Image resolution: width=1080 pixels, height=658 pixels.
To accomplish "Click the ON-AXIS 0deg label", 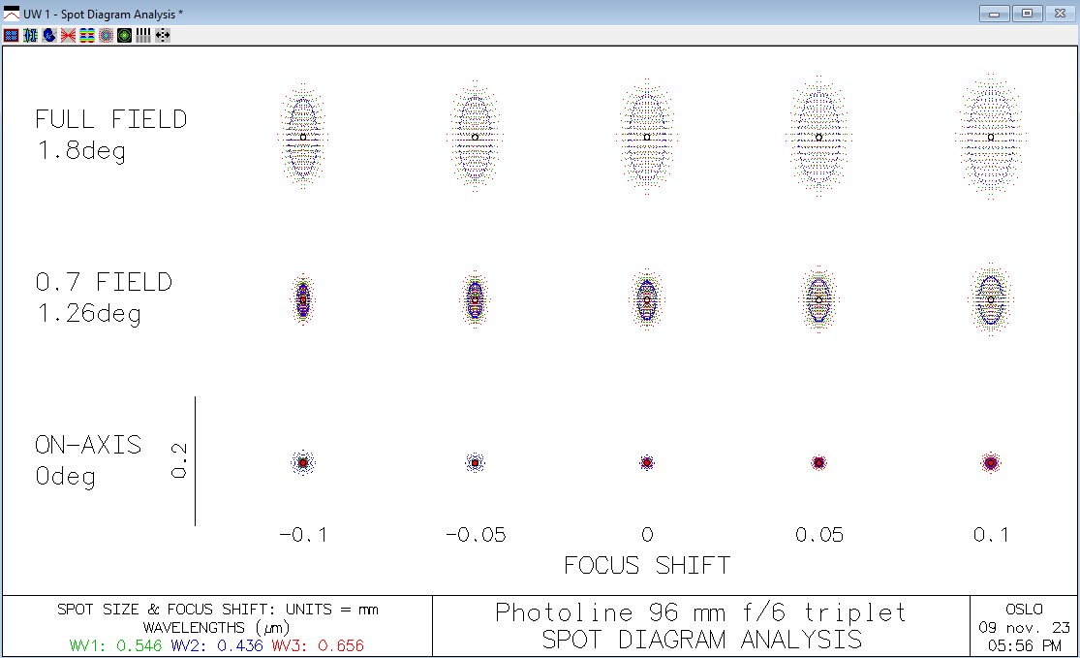I will coord(88,460).
